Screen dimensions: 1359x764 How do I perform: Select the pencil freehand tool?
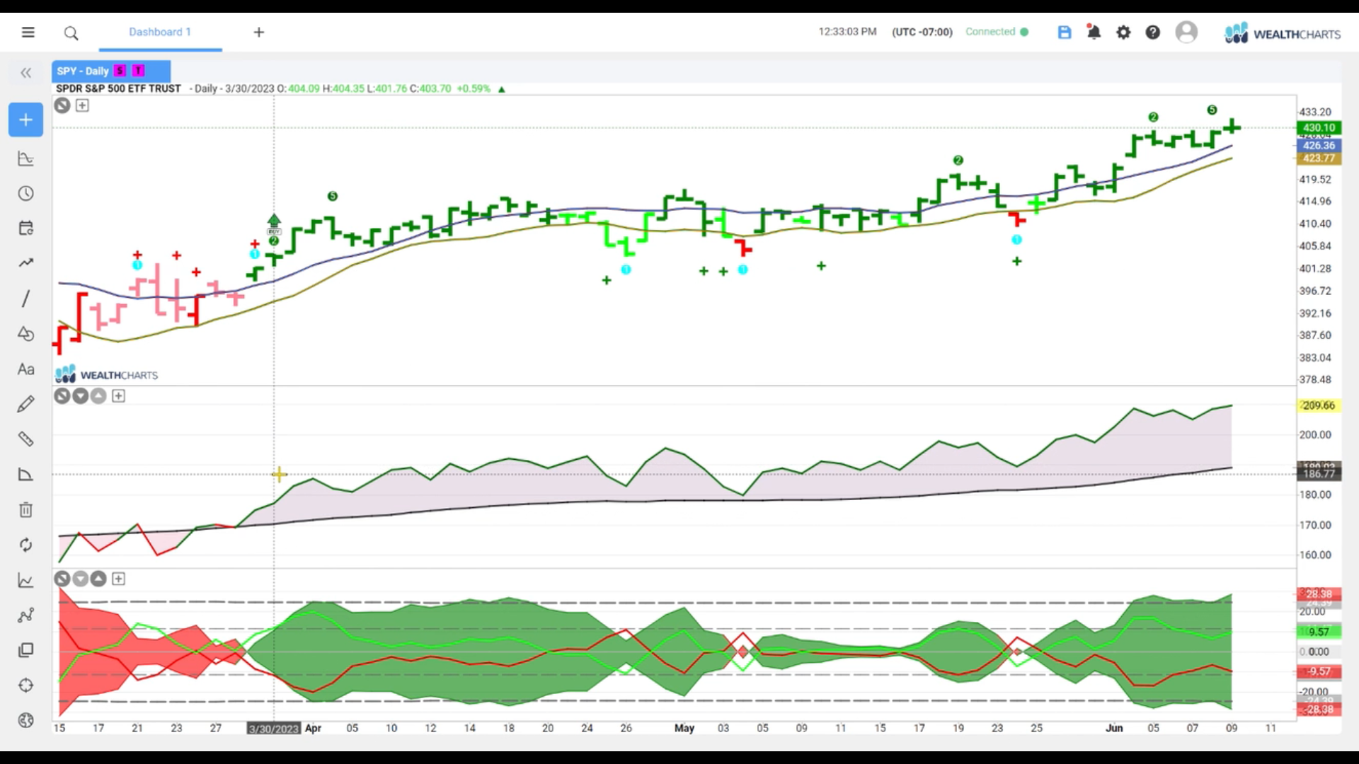tap(25, 404)
